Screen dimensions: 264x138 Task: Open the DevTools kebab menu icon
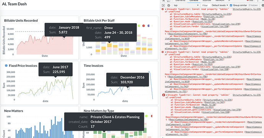point(257,1)
